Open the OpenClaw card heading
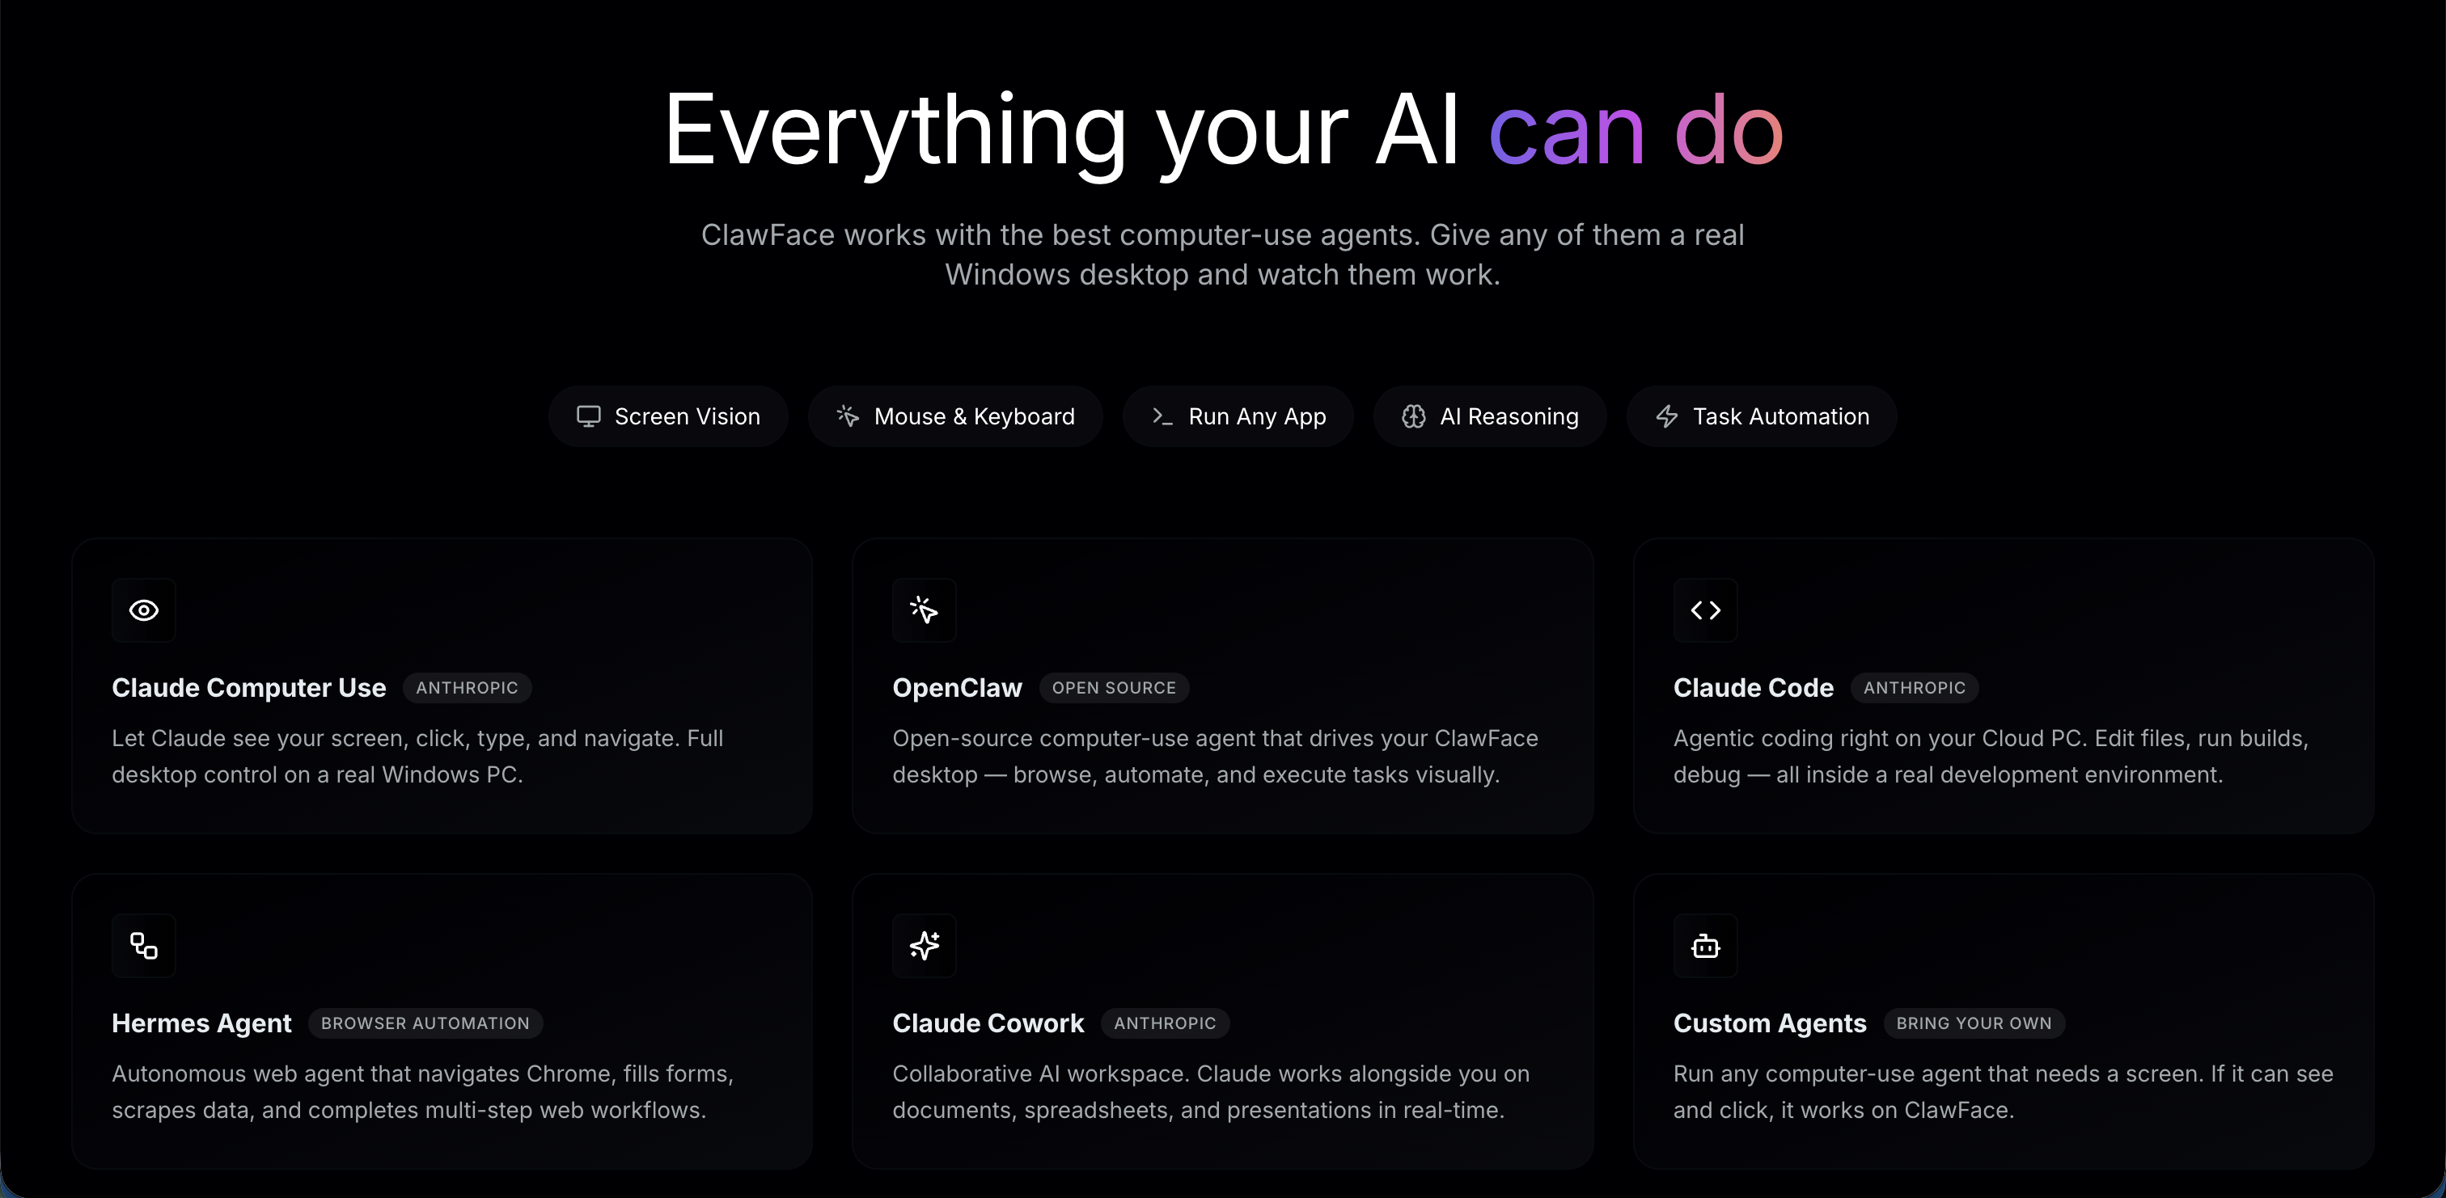 coord(957,687)
